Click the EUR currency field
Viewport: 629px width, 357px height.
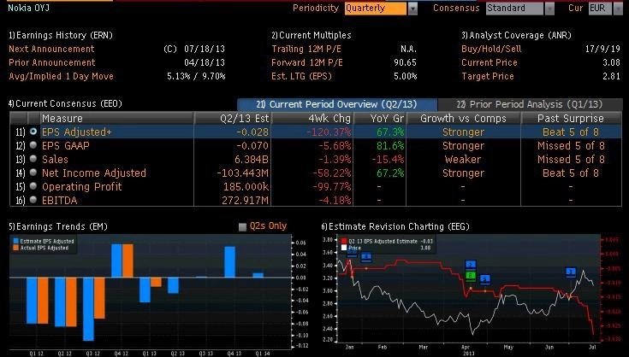(x=600, y=9)
